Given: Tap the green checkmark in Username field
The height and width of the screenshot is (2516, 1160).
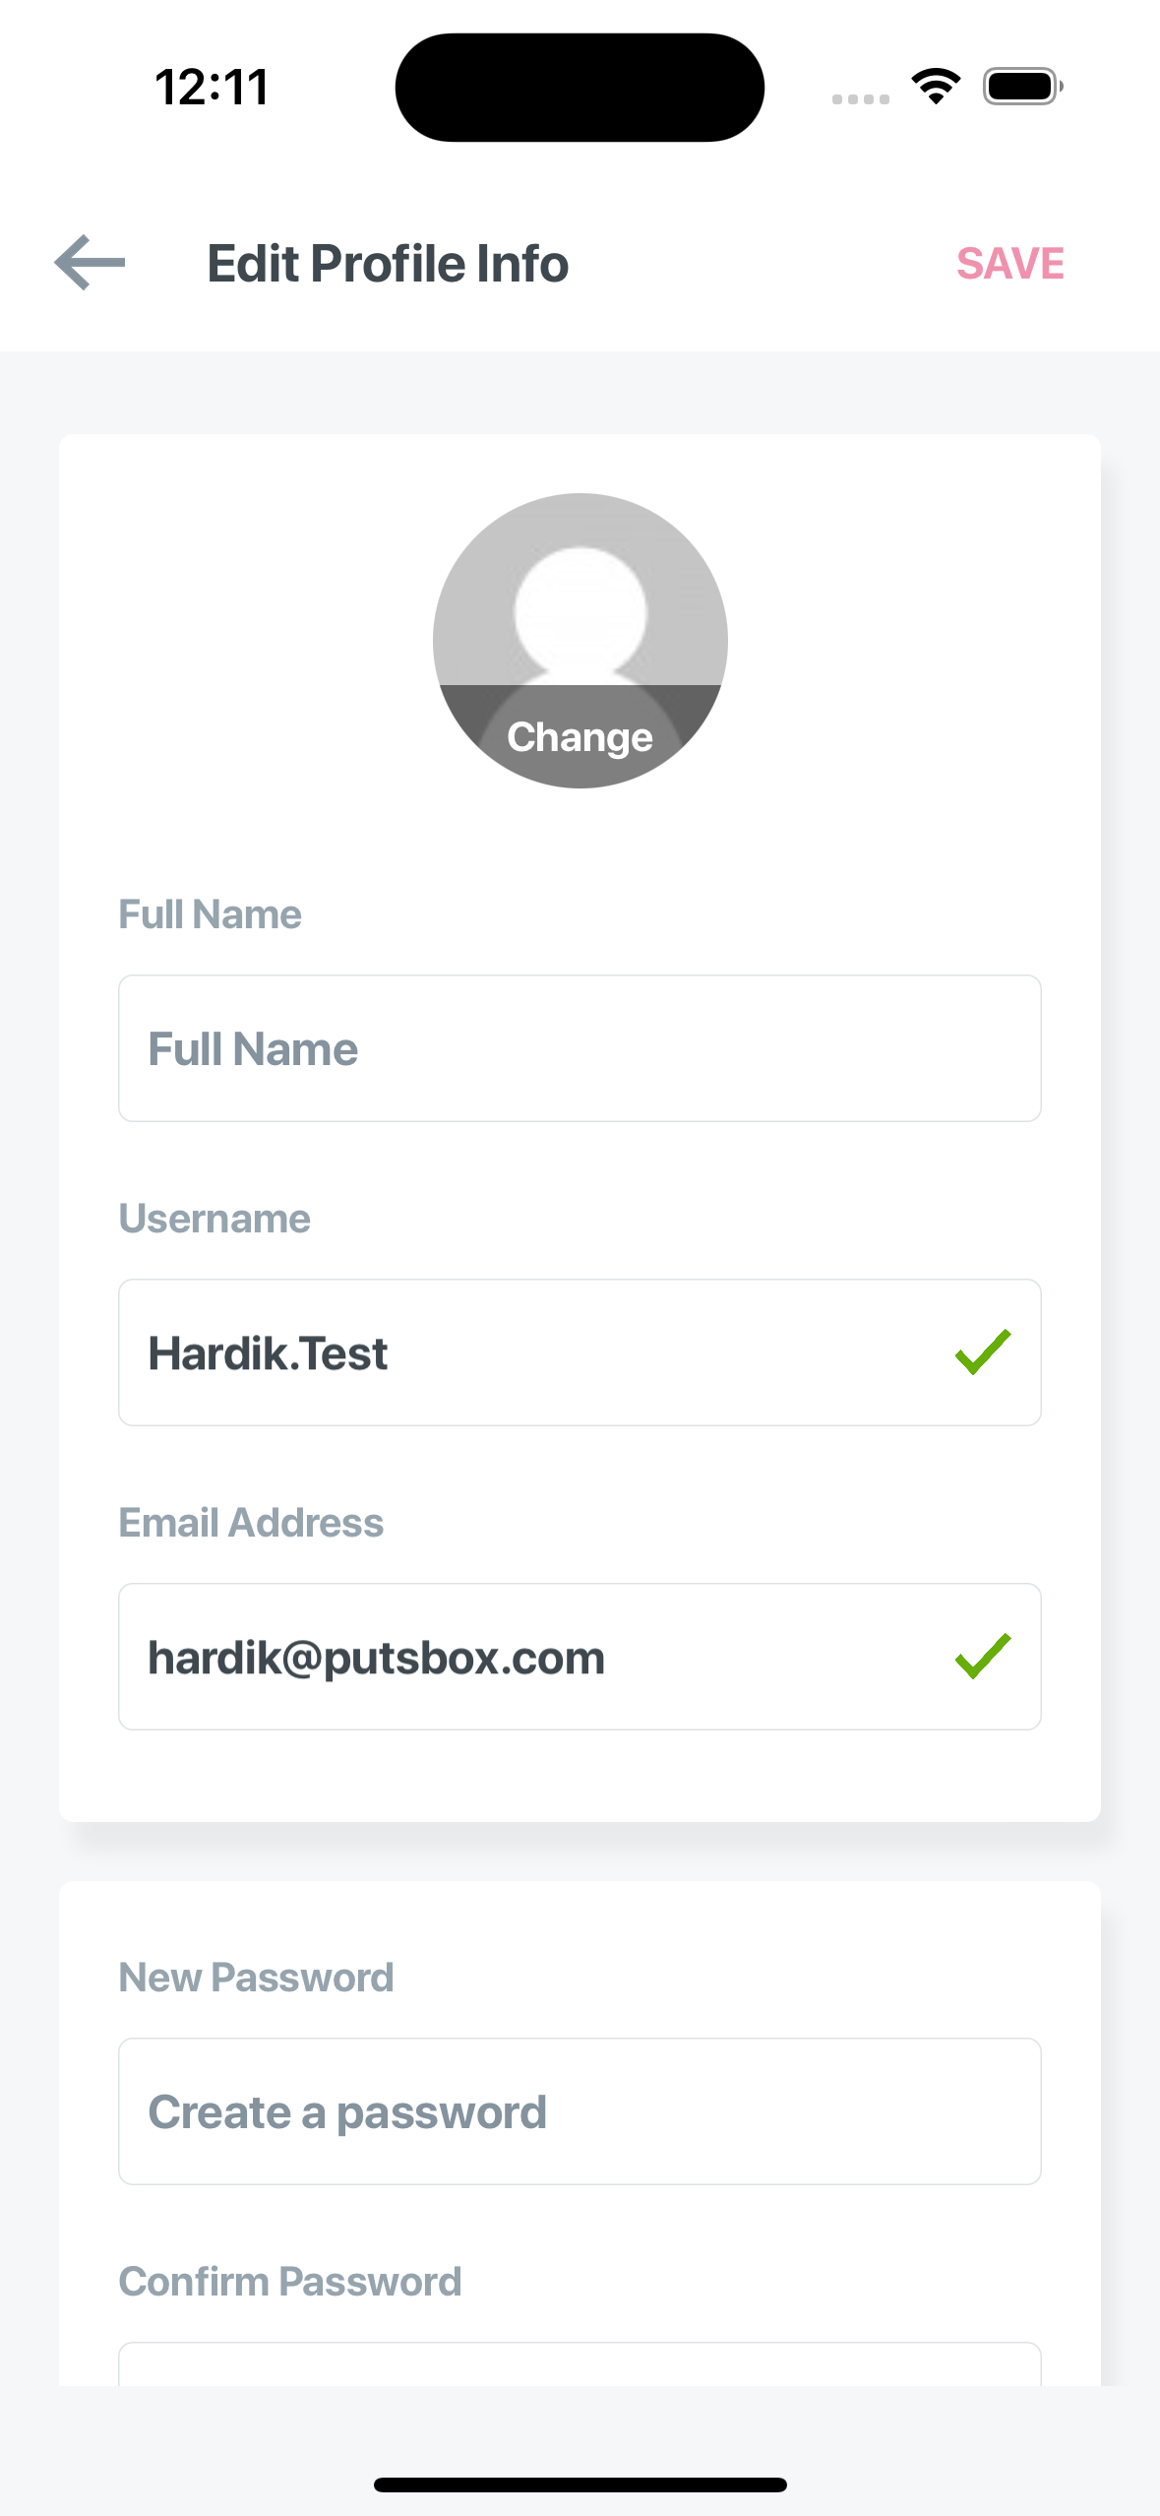Looking at the screenshot, I should 983,1352.
